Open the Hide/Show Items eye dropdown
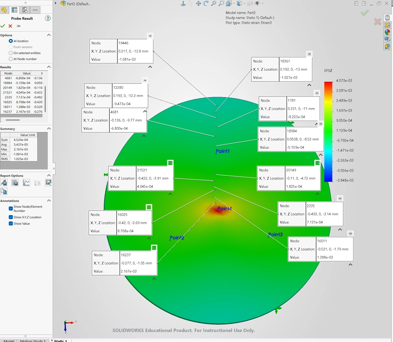The image size is (393, 342). (258, 4)
